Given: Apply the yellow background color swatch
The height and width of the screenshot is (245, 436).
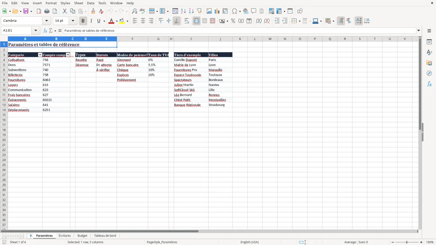Looking at the screenshot, I should (122, 21).
